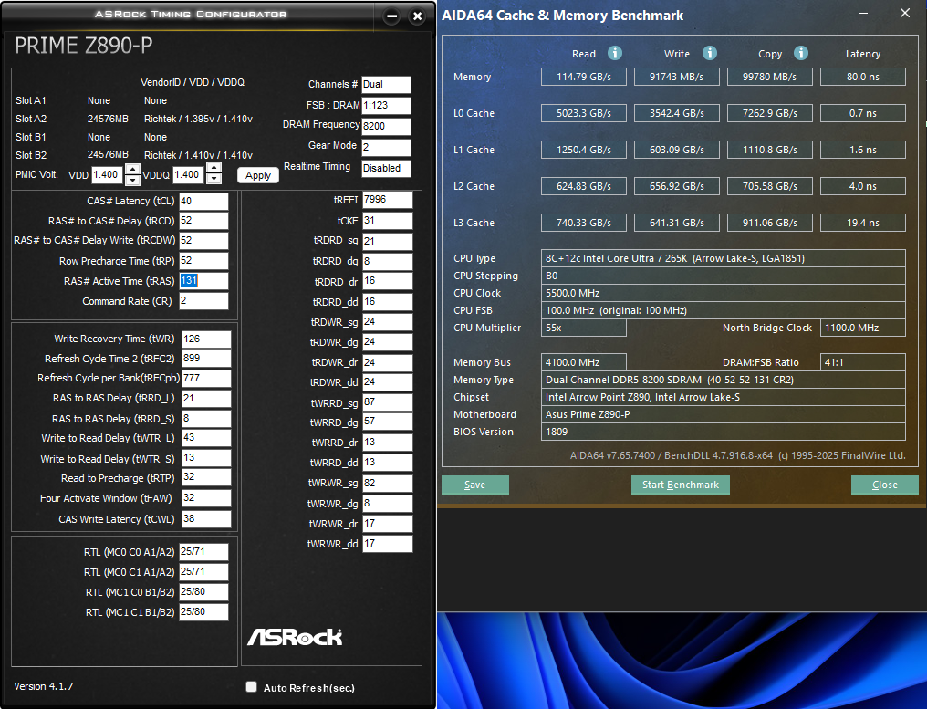Click the Memory Bus 4100.0 MHz value
The height and width of the screenshot is (709, 927).
(x=584, y=362)
